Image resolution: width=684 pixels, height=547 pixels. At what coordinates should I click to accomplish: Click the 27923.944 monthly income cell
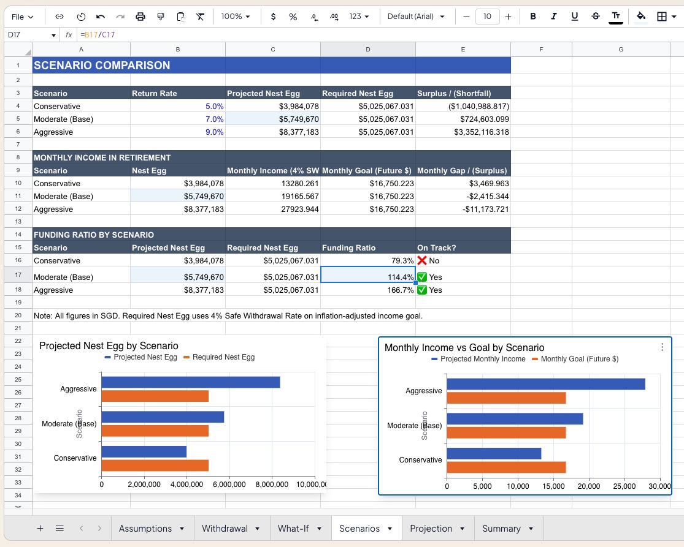coord(272,209)
